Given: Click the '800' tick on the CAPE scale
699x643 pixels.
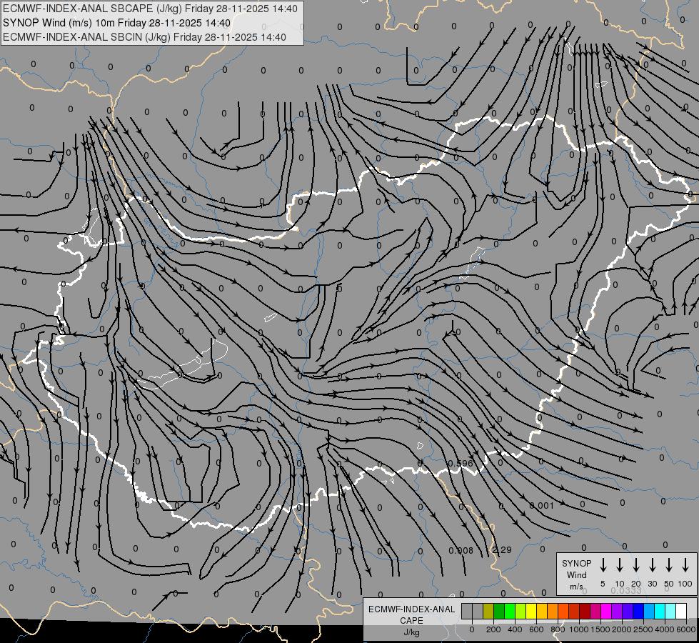Looking at the screenshot, I should pos(558,629).
